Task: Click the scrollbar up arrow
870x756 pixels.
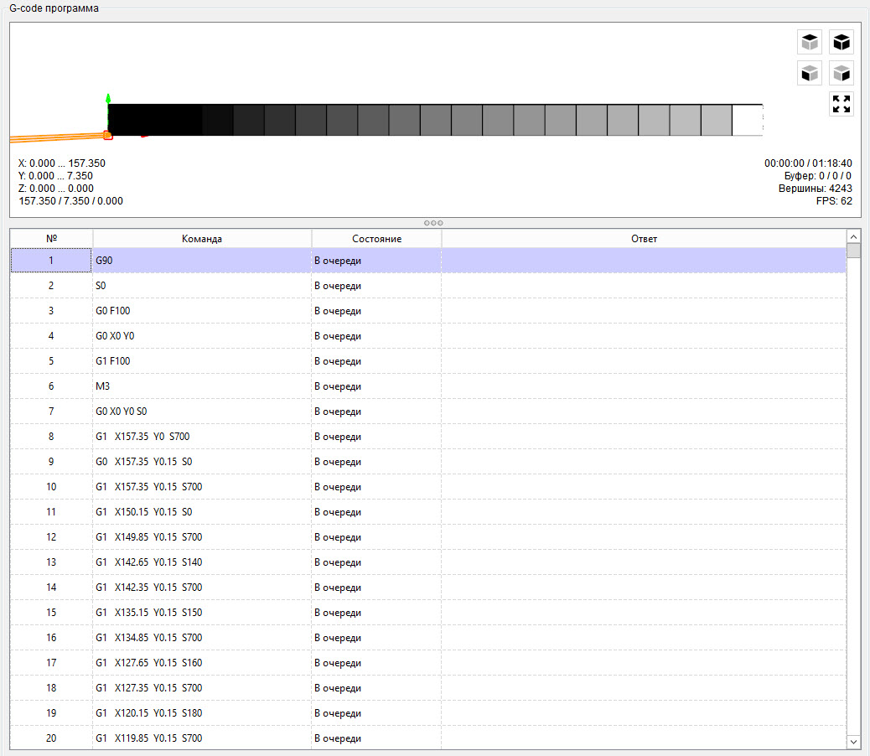Action: tap(853, 237)
